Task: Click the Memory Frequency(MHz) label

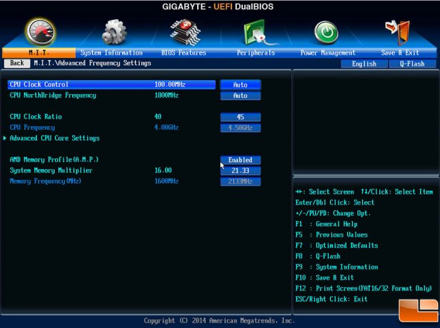Action: point(46,181)
